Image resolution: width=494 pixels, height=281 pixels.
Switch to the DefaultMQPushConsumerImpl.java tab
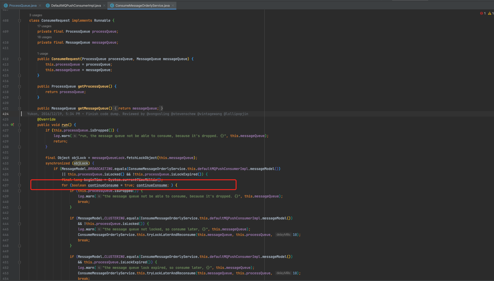click(76, 5)
